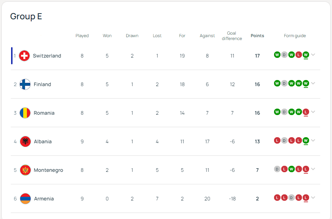Click Montenegro's first grey D form badge

coord(277,169)
